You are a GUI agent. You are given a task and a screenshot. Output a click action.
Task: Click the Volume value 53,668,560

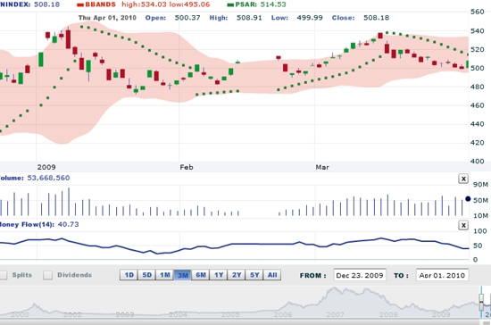[x=48, y=178]
